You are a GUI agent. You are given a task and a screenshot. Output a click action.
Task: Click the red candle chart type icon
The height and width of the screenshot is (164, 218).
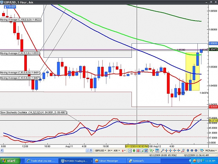123,150
